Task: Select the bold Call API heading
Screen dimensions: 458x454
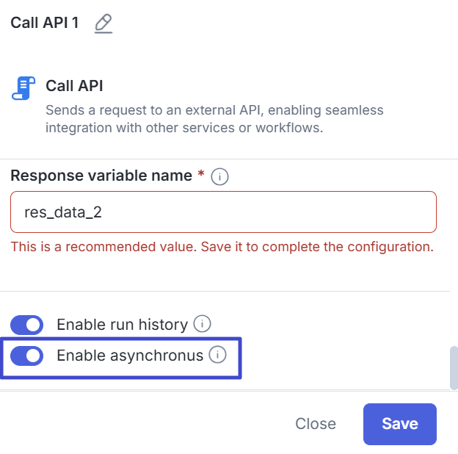Action: pos(74,86)
